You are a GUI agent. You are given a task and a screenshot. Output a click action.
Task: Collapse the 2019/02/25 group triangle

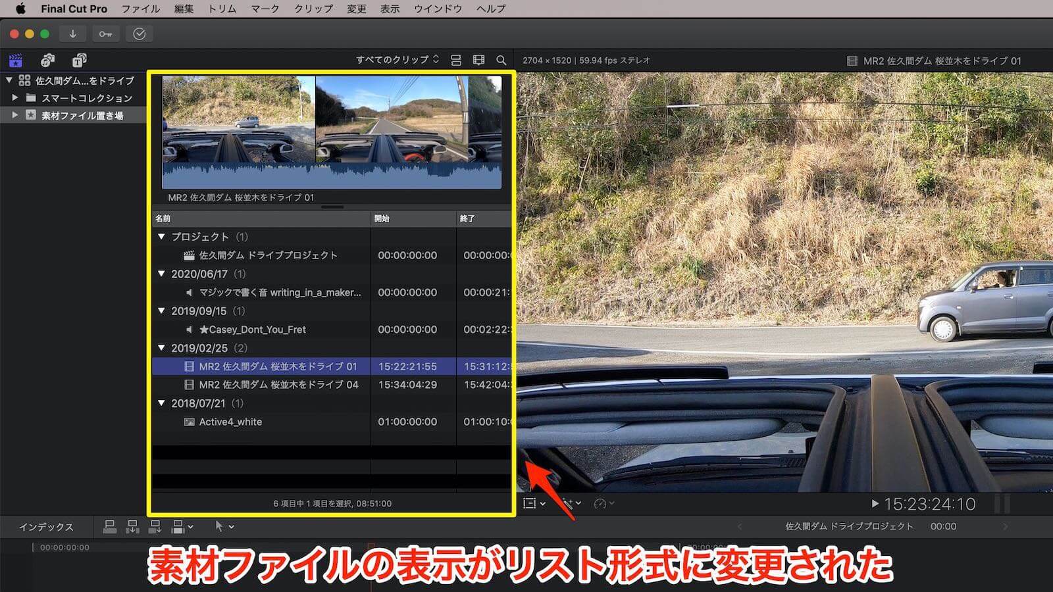(x=162, y=347)
